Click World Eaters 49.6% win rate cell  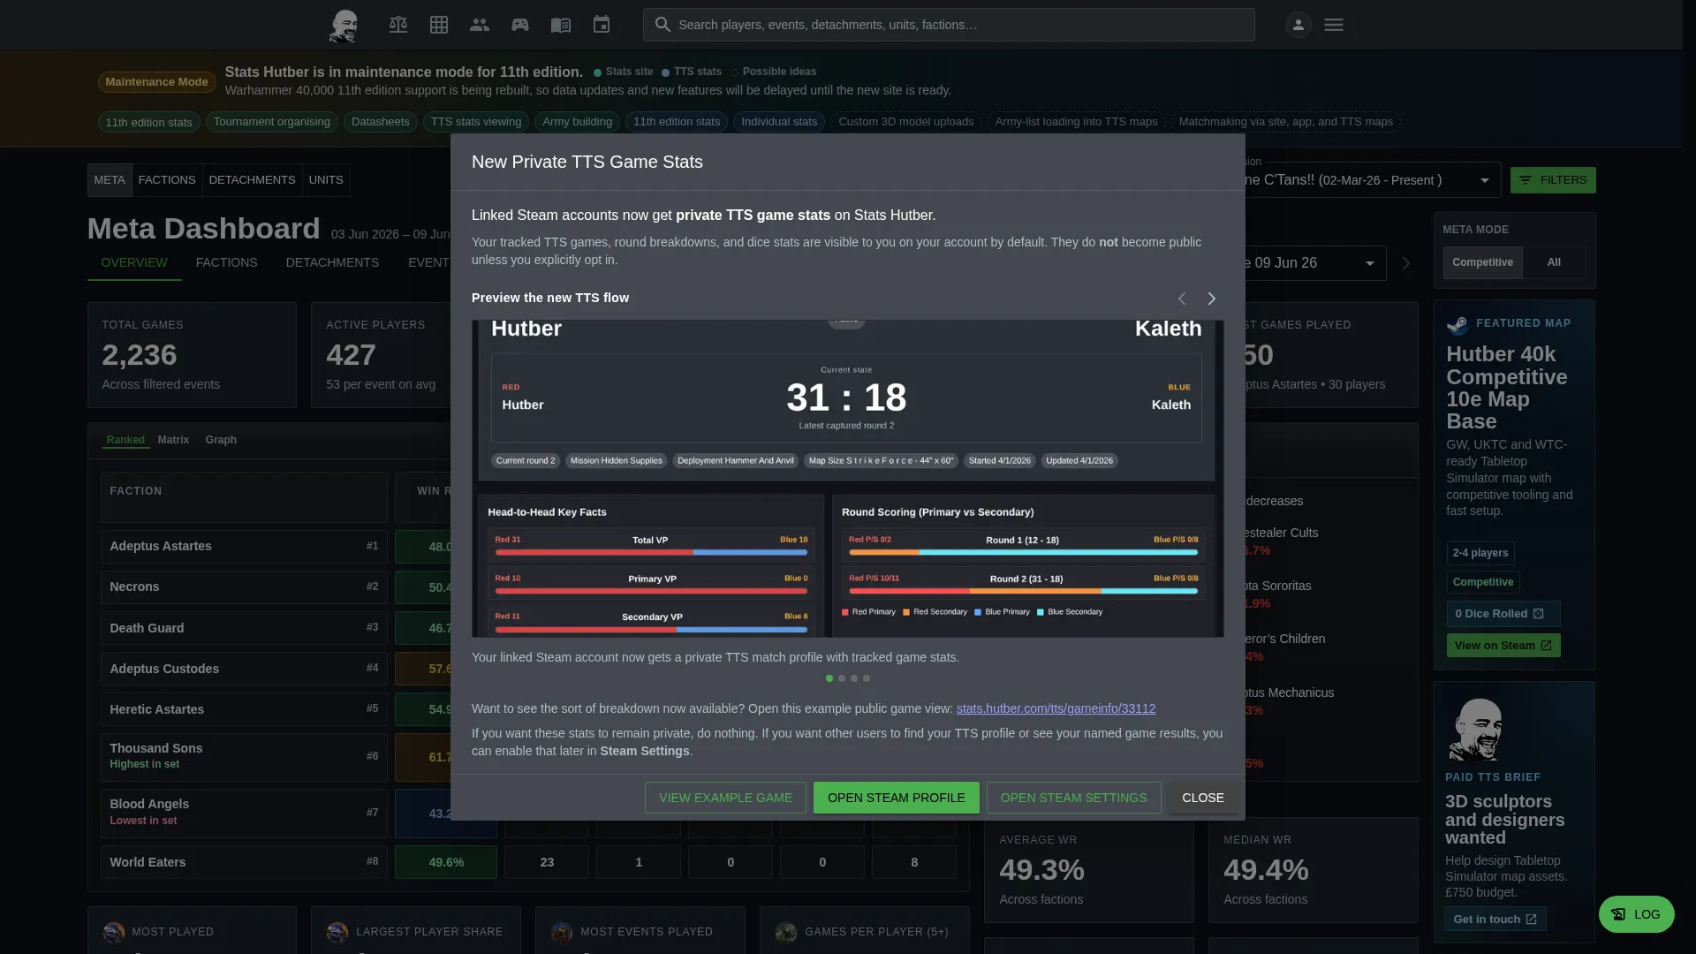[x=446, y=862]
